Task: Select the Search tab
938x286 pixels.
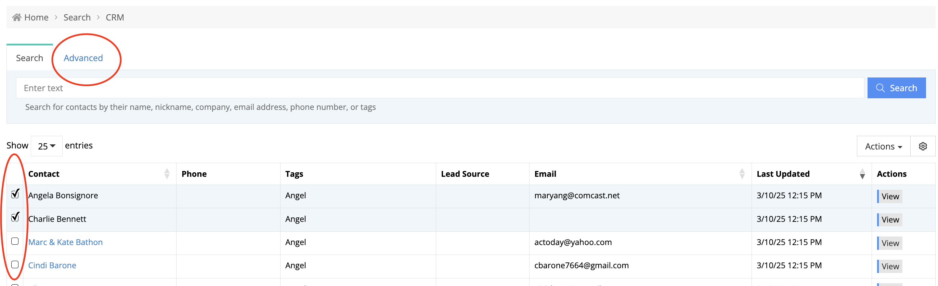Action: coord(29,58)
